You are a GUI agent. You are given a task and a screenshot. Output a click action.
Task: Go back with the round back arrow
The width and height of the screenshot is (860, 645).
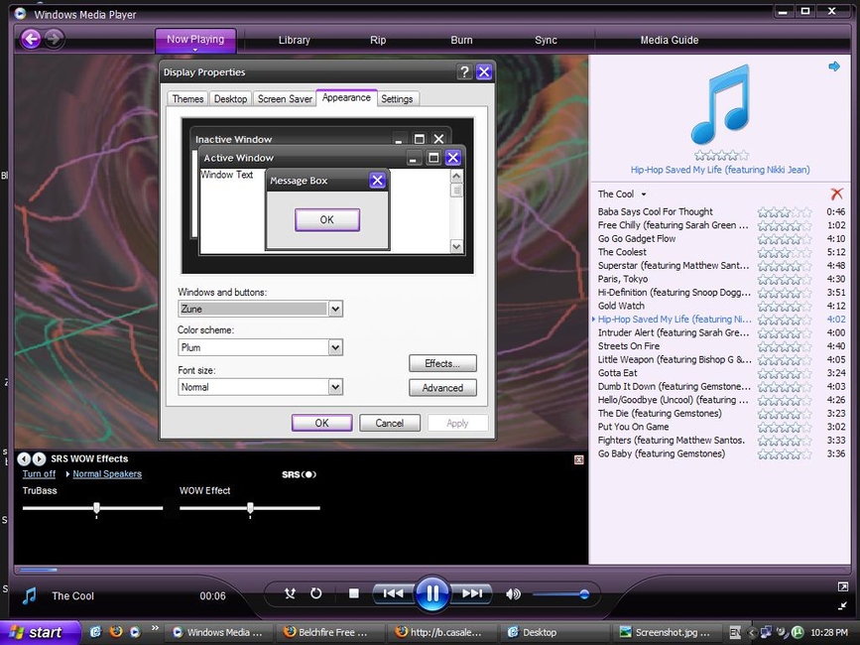[x=32, y=39]
